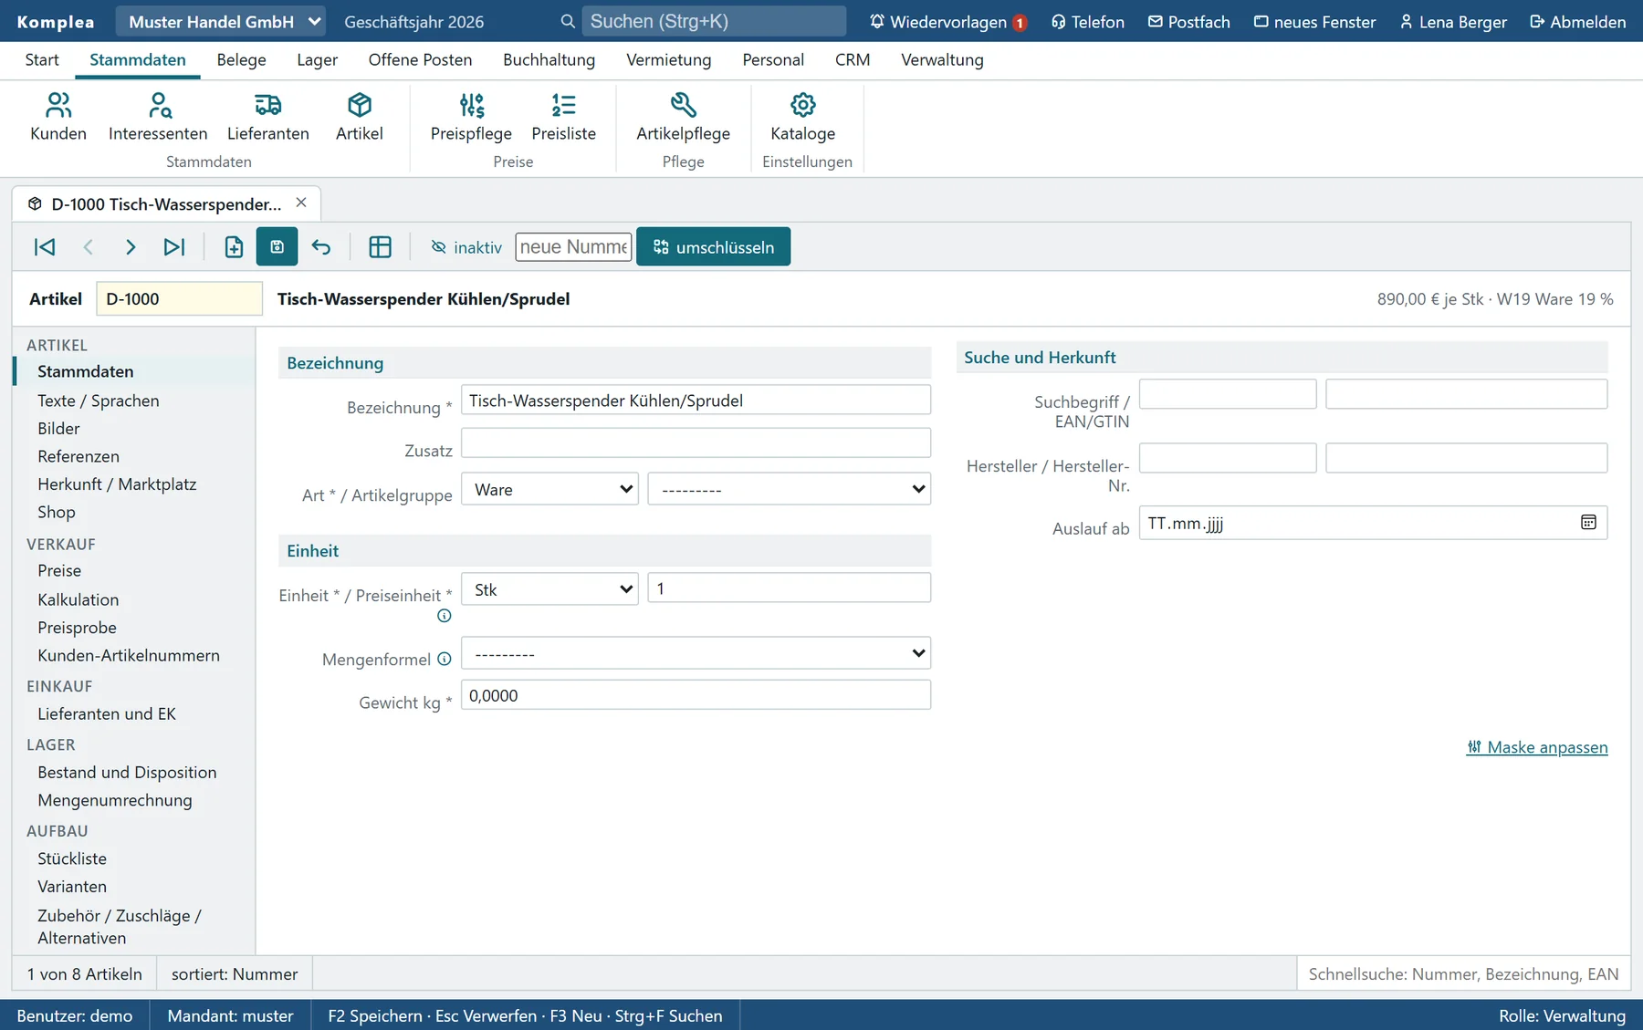Expand the Mengenformel dropdown
This screenshot has height=1030, width=1643.
point(696,653)
